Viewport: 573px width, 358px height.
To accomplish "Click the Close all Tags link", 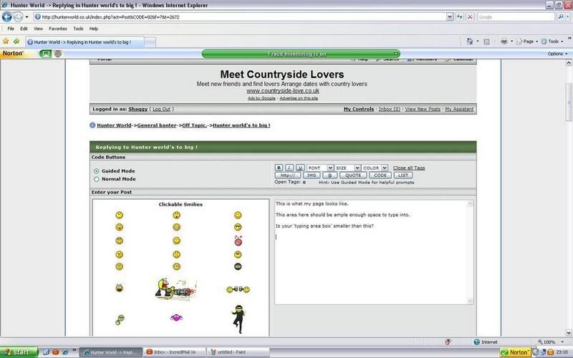I will coord(409,168).
